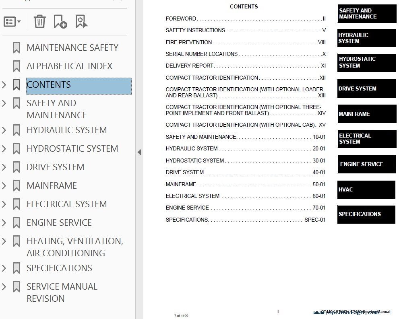Image resolution: width=399 pixels, height=319 pixels.
Task: Click the add new bookmark icon
Action: [60, 21]
